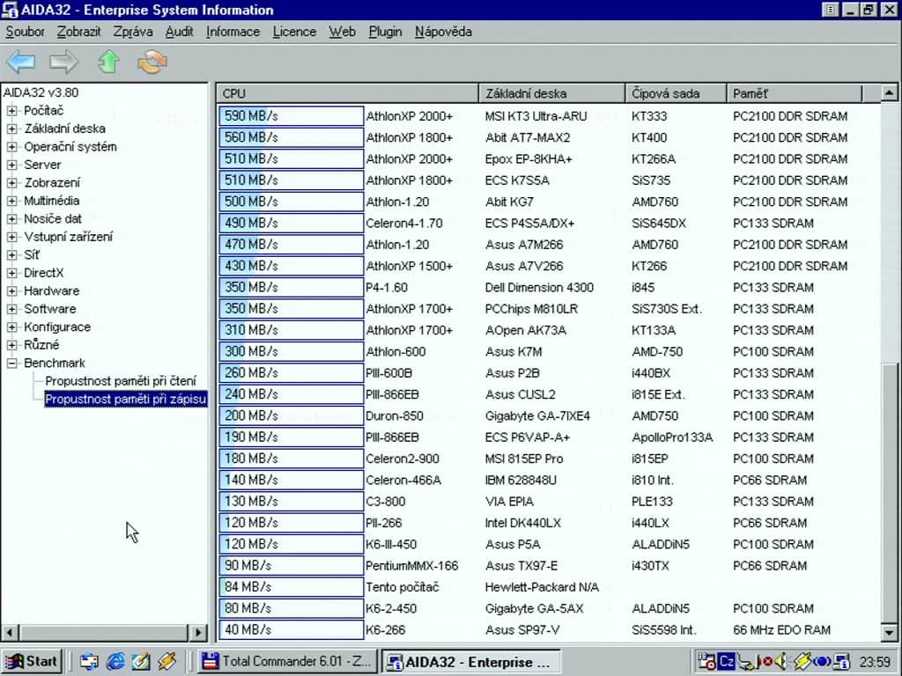
Task: Click the CPU column header
Action: (347, 93)
